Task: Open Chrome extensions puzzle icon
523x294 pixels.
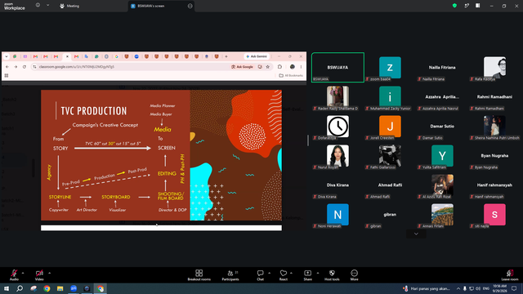Action: 279,67
